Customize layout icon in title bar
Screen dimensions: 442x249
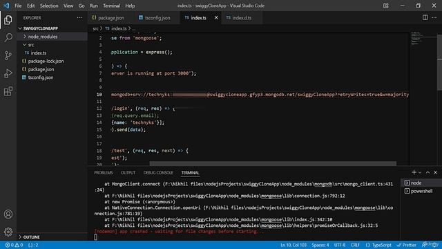[x=386, y=6]
